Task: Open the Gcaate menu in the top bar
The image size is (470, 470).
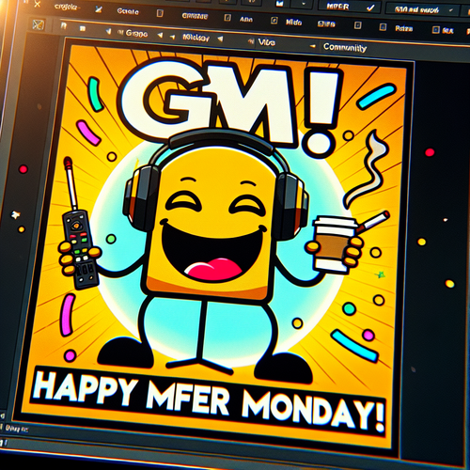Action: (x=128, y=11)
